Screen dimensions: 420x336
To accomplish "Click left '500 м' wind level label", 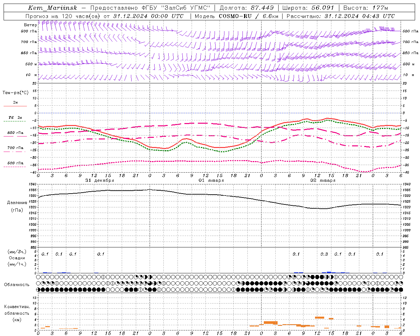I will coord(31,64).
